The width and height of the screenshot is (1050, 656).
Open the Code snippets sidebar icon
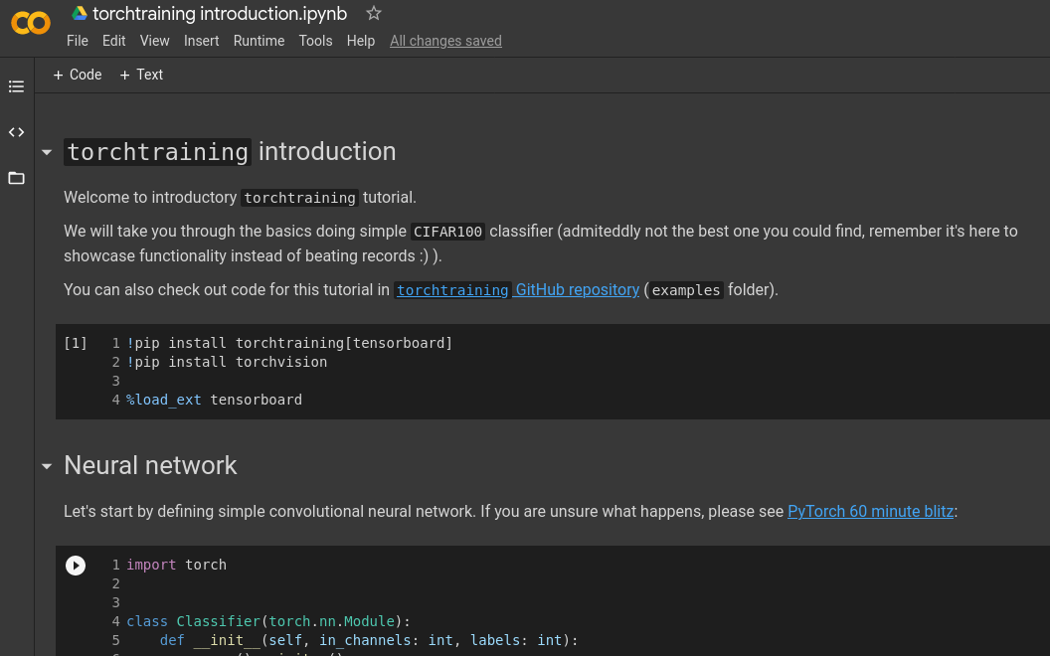tap(16, 132)
